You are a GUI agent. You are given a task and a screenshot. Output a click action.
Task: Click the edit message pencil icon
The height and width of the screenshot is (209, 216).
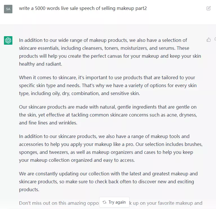click(x=208, y=8)
